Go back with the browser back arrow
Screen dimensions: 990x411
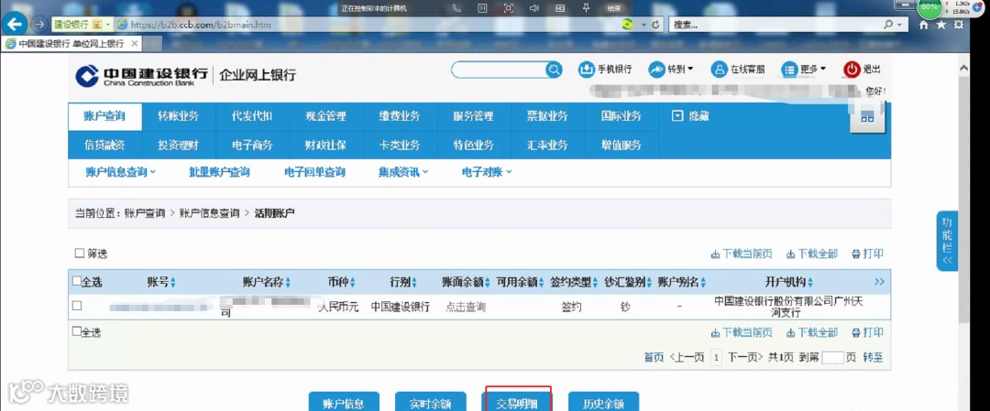point(14,24)
